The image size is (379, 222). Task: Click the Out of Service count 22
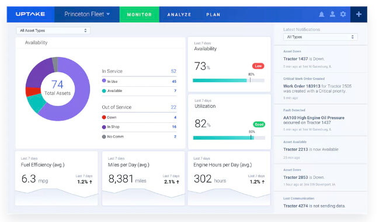tap(173, 107)
